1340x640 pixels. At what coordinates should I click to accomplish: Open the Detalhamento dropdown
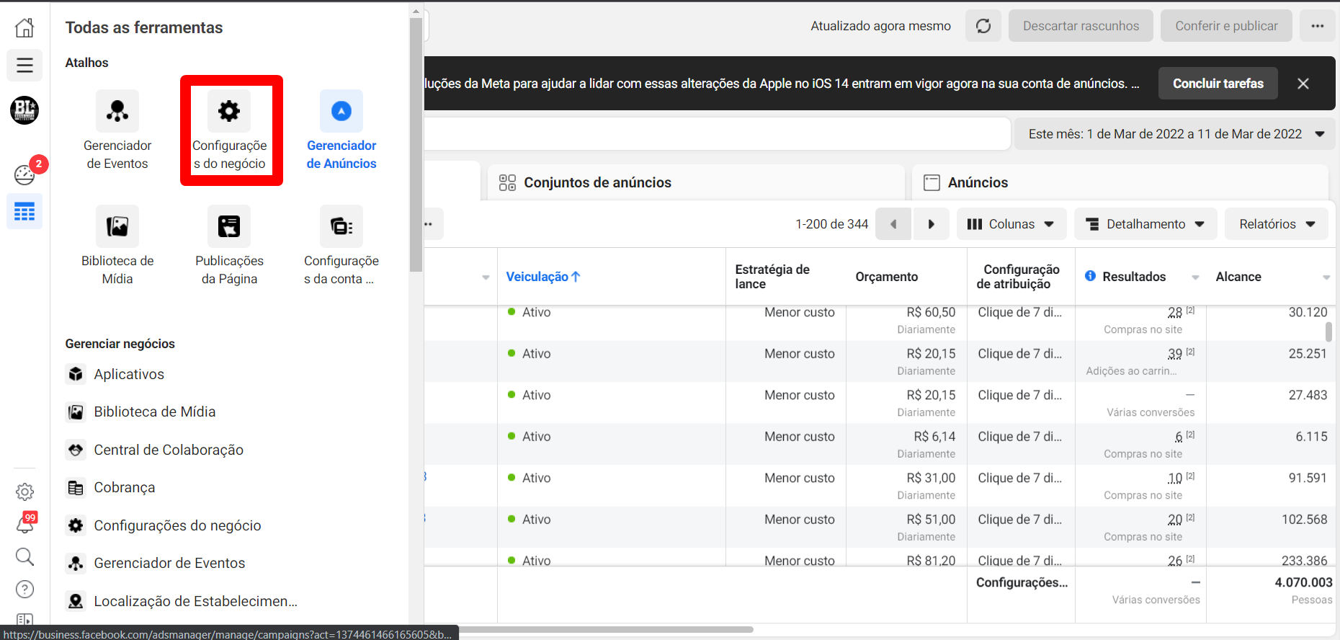1145,224
